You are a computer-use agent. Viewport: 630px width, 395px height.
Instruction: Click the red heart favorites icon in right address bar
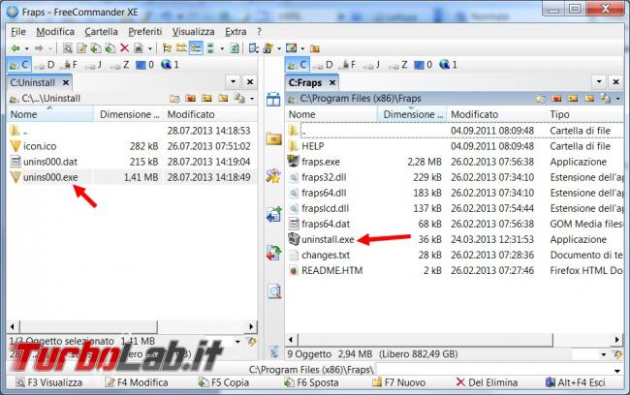[x=556, y=99]
